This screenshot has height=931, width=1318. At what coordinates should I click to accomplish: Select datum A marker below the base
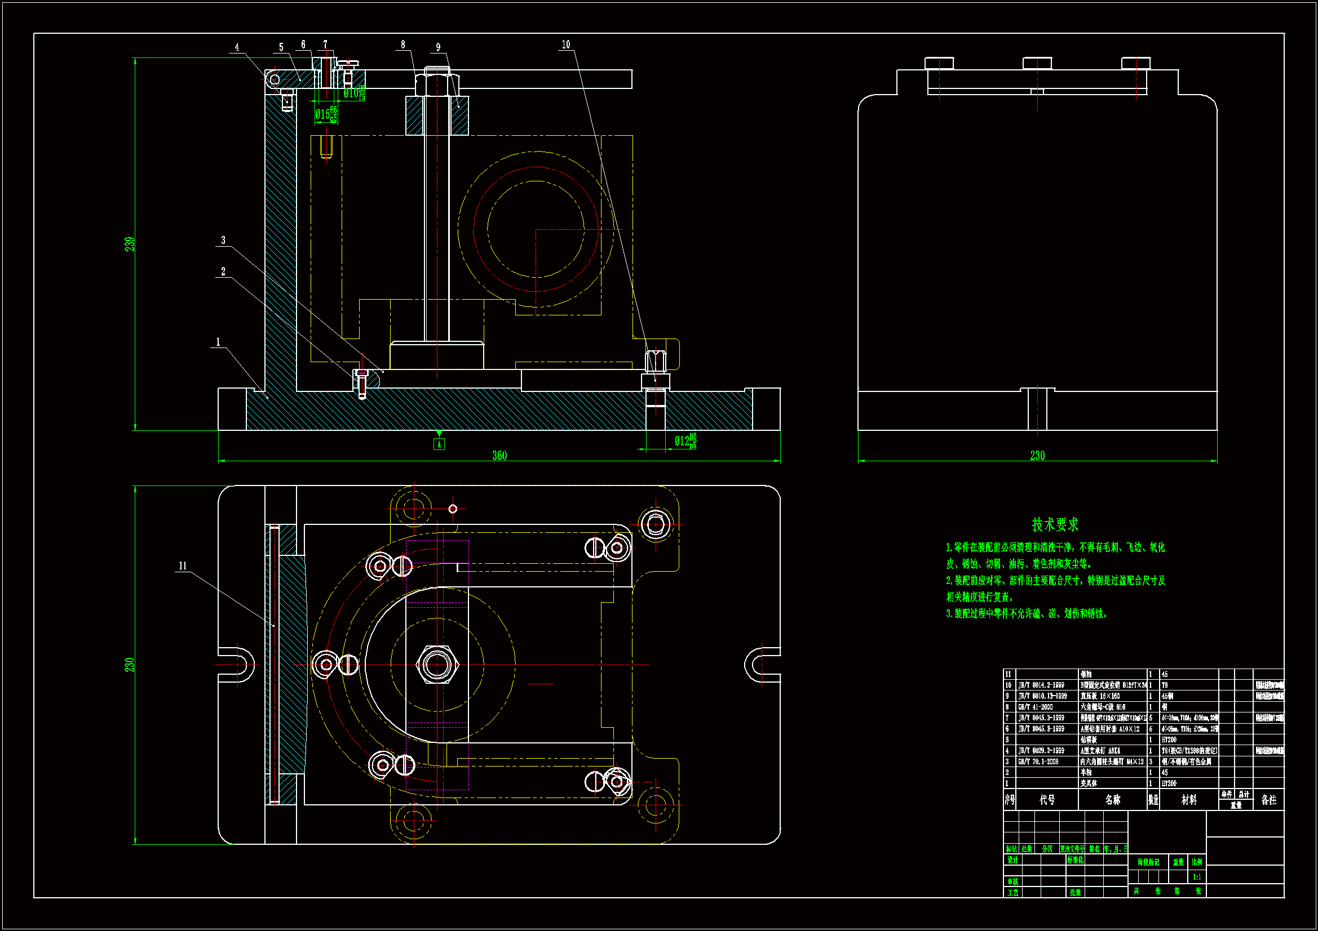pos(439,444)
